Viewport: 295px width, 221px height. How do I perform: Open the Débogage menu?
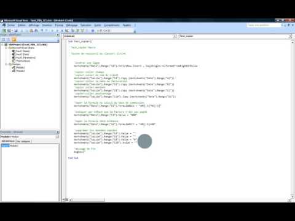coord(72,25)
